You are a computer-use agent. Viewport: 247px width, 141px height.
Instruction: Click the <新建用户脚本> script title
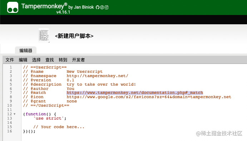(x=74, y=36)
